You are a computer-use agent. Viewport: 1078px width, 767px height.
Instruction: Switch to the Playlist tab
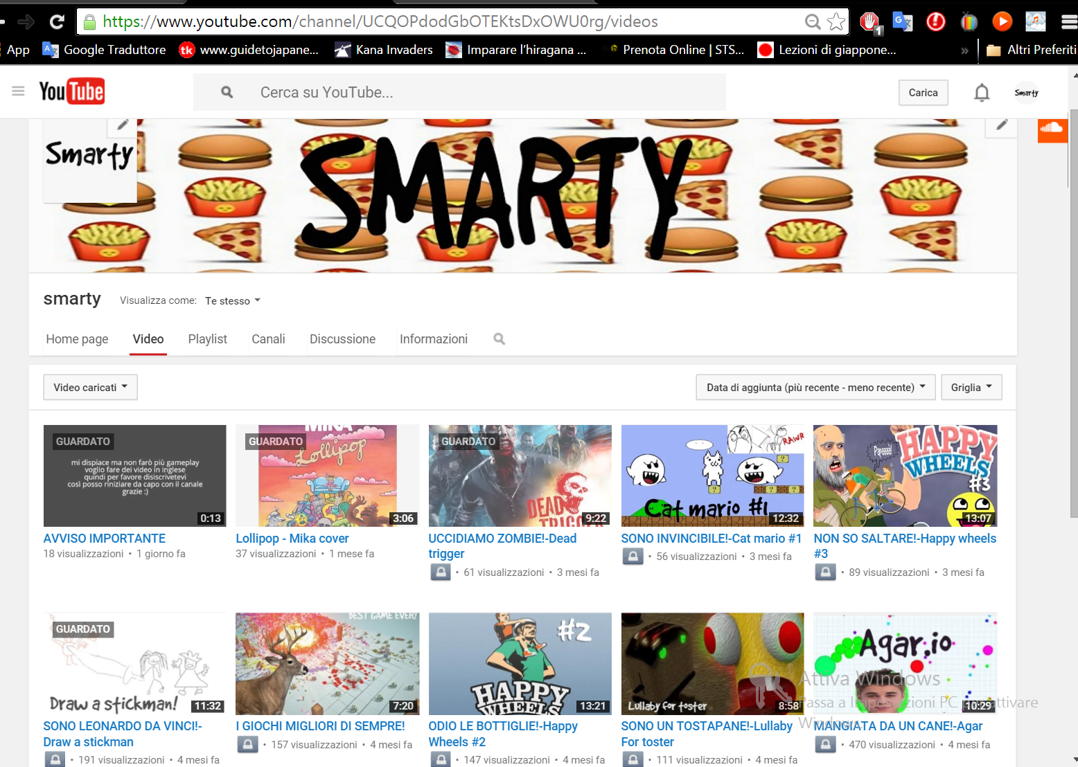point(208,339)
